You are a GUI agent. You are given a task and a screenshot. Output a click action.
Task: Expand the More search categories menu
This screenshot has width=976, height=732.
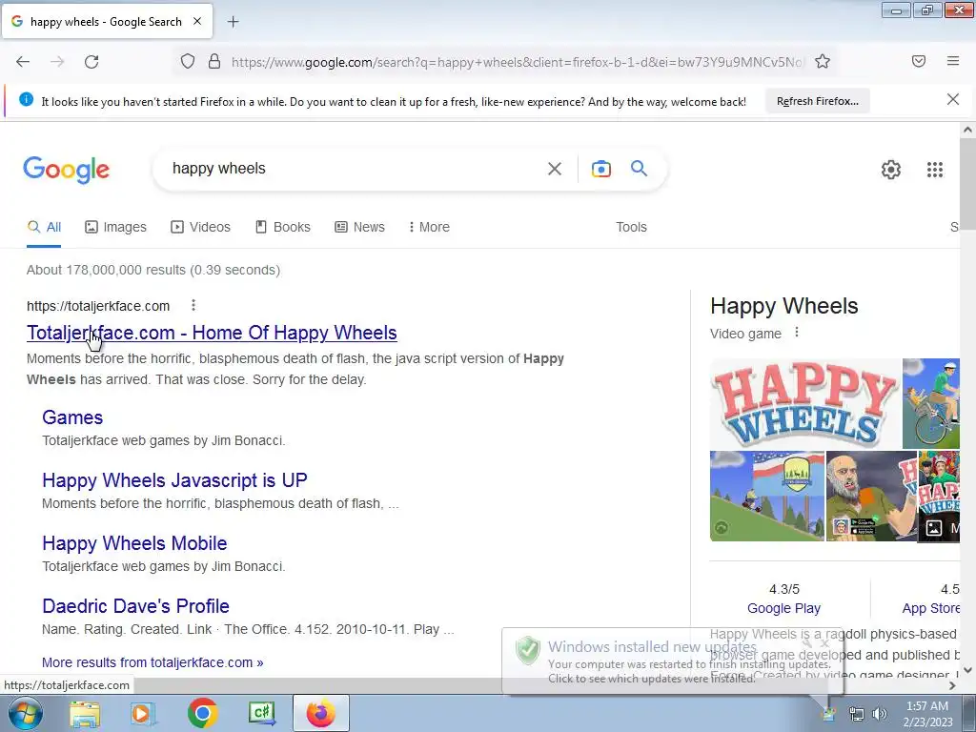coord(429,227)
